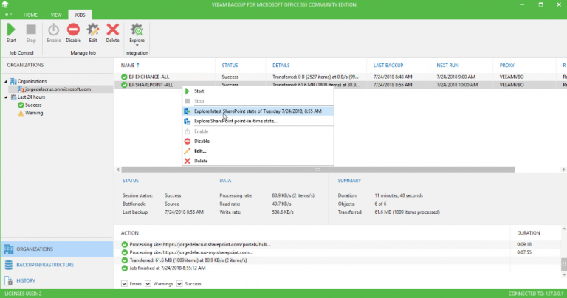Sort jobs by LAST BACKUP column
Image resolution: width=567 pixels, height=298 pixels.
[x=388, y=66]
